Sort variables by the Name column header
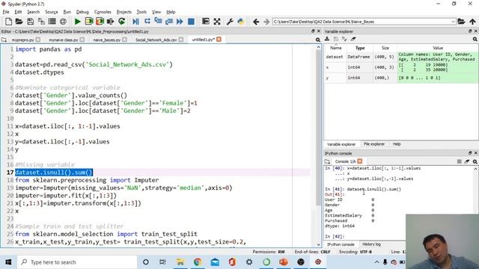This screenshot has width=479, height=269. (336, 48)
